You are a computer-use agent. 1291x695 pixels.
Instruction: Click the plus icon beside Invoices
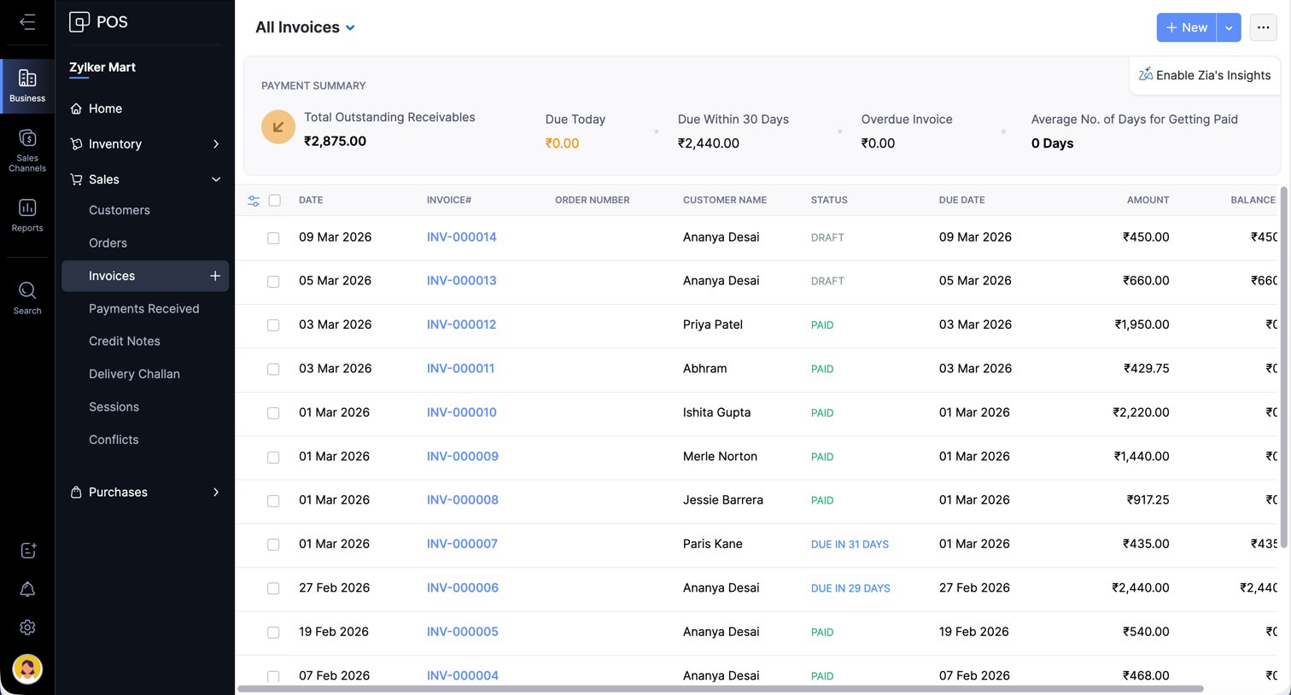pyautogui.click(x=215, y=276)
